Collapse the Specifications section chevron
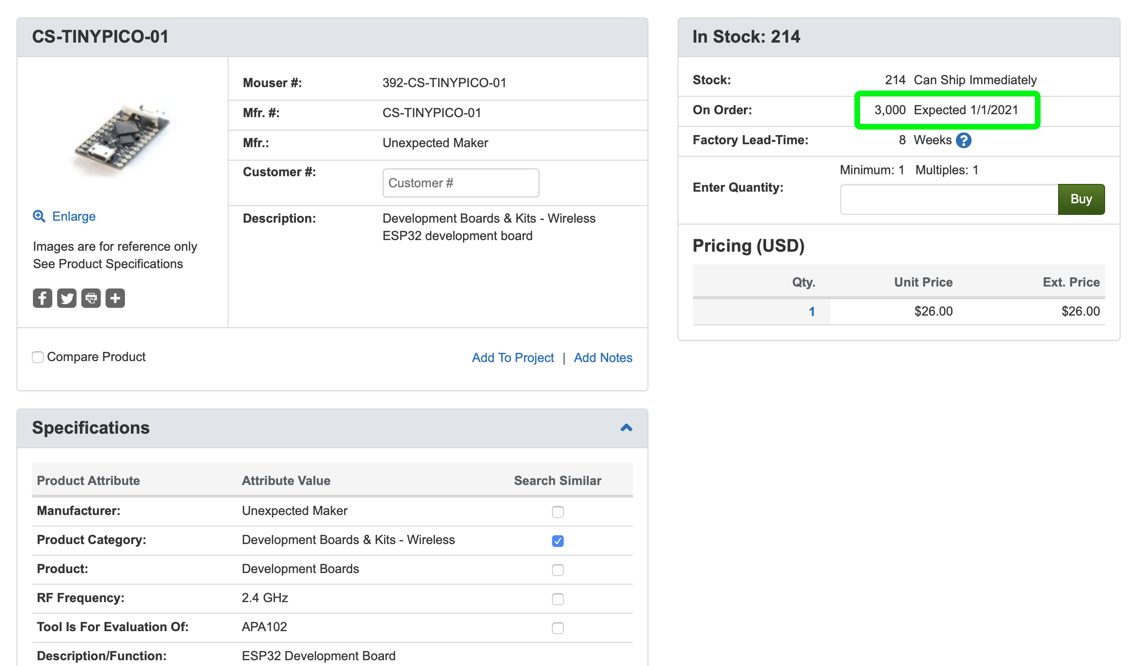 (x=627, y=428)
